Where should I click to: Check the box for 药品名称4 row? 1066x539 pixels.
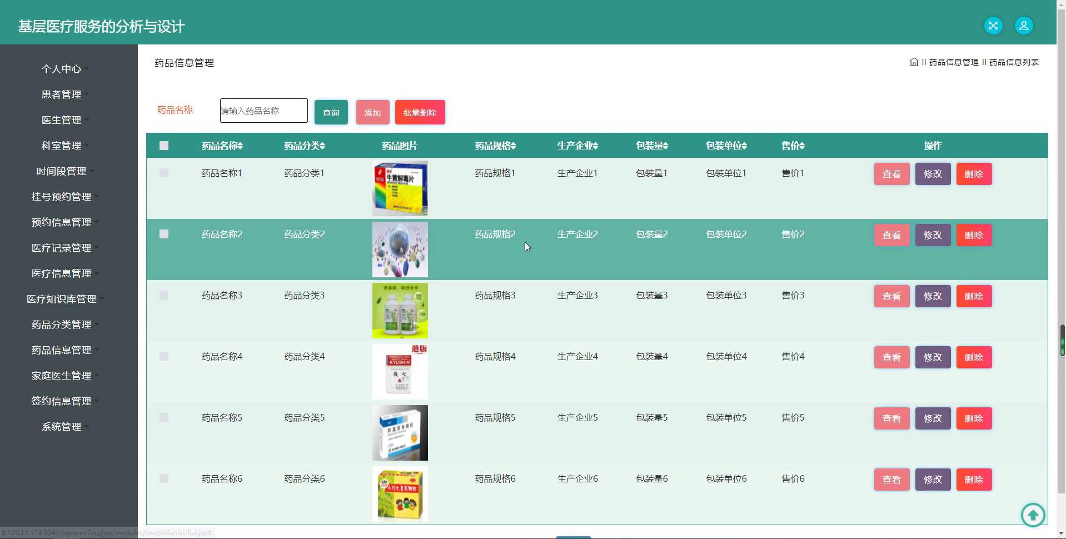164,356
